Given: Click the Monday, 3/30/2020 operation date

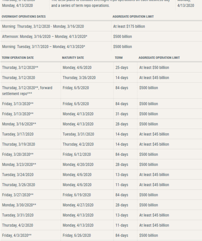Looking at the screenshot, I should (19, 205).
